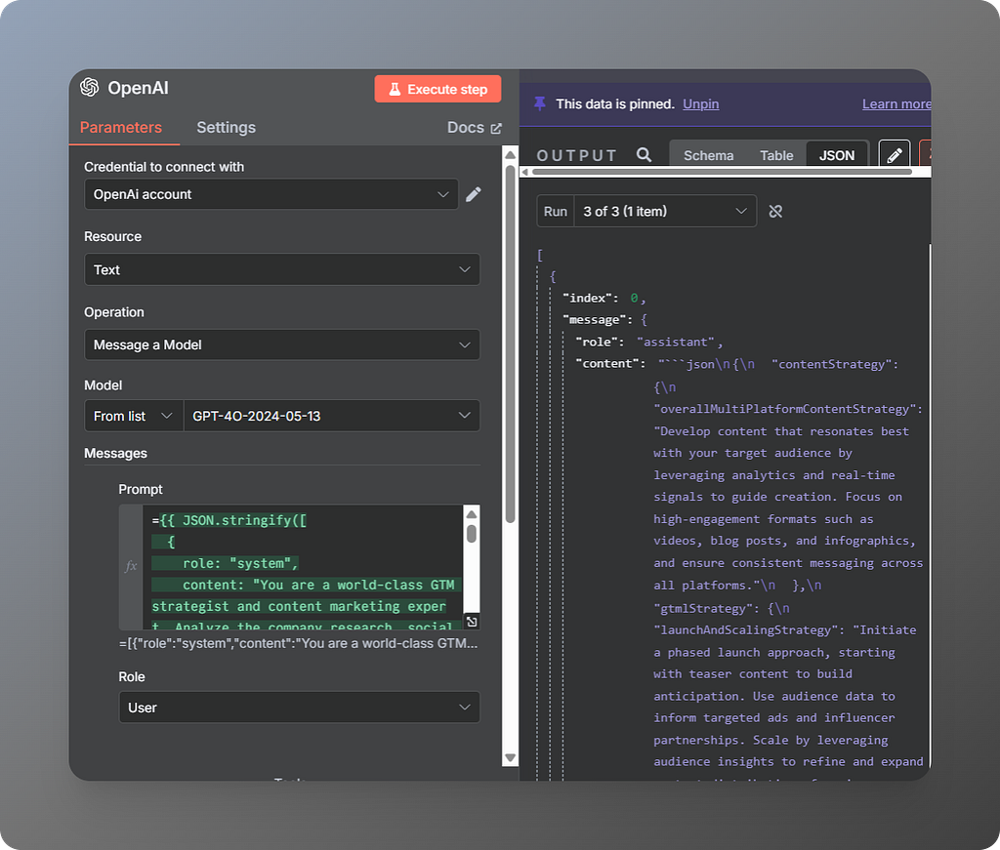Click the fx expression icon beside Prompt
Image resolution: width=1000 pixels, height=850 pixels.
click(131, 566)
